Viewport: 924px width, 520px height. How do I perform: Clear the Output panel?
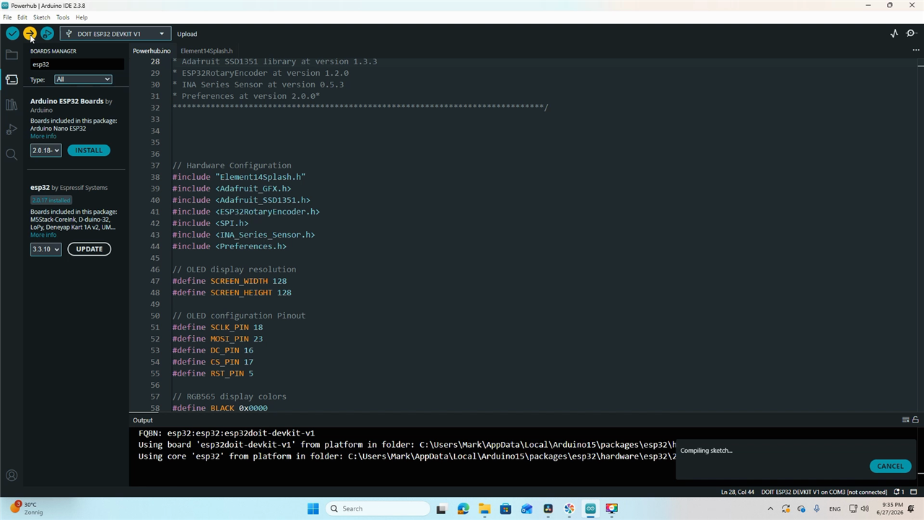click(906, 420)
